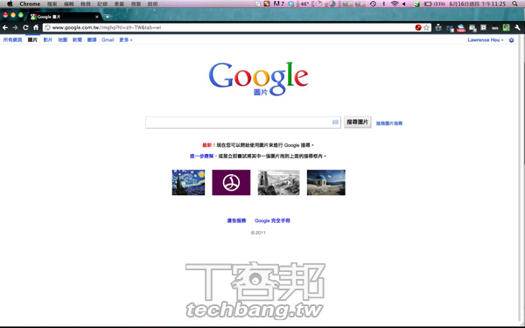Image resolution: width=525 pixels, height=328 pixels.
Task: Open the 地圖 link in Google bar
Action: pos(63,40)
